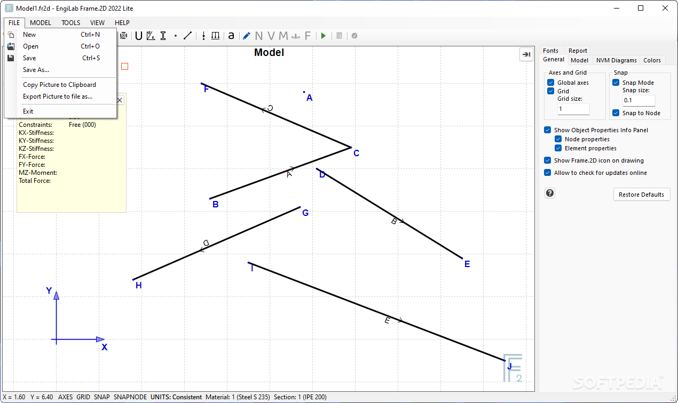Switch to the NVM Diagrams tab
Image resolution: width=678 pixels, height=403 pixels.
tap(617, 60)
